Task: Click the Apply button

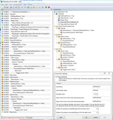Action: 105,117
